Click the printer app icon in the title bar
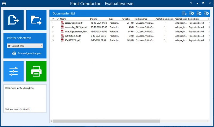 click(x=4, y=3)
